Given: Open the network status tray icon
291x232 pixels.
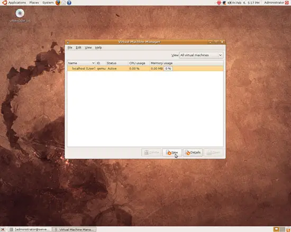Looking at the screenshot, I should coord(224,3).
